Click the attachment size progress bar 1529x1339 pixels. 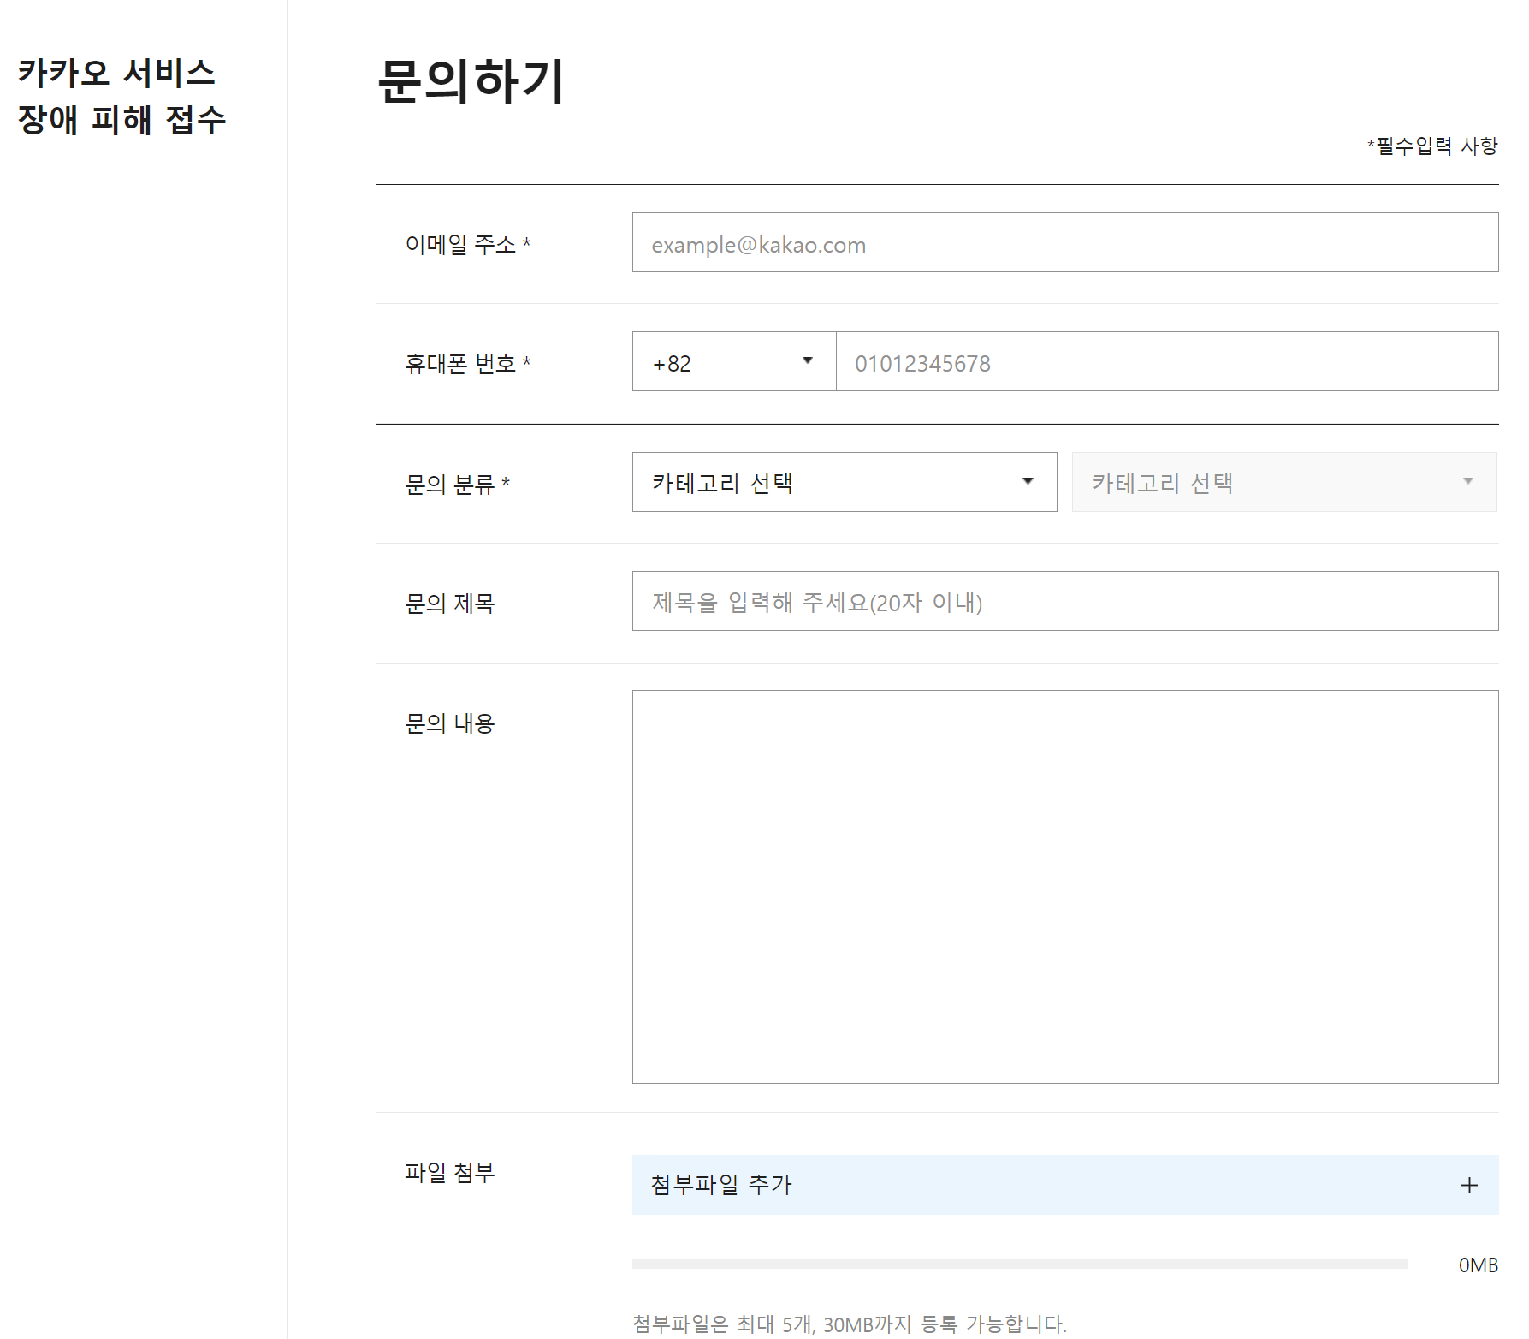pyautogui.click(x=1020, y=1264)
